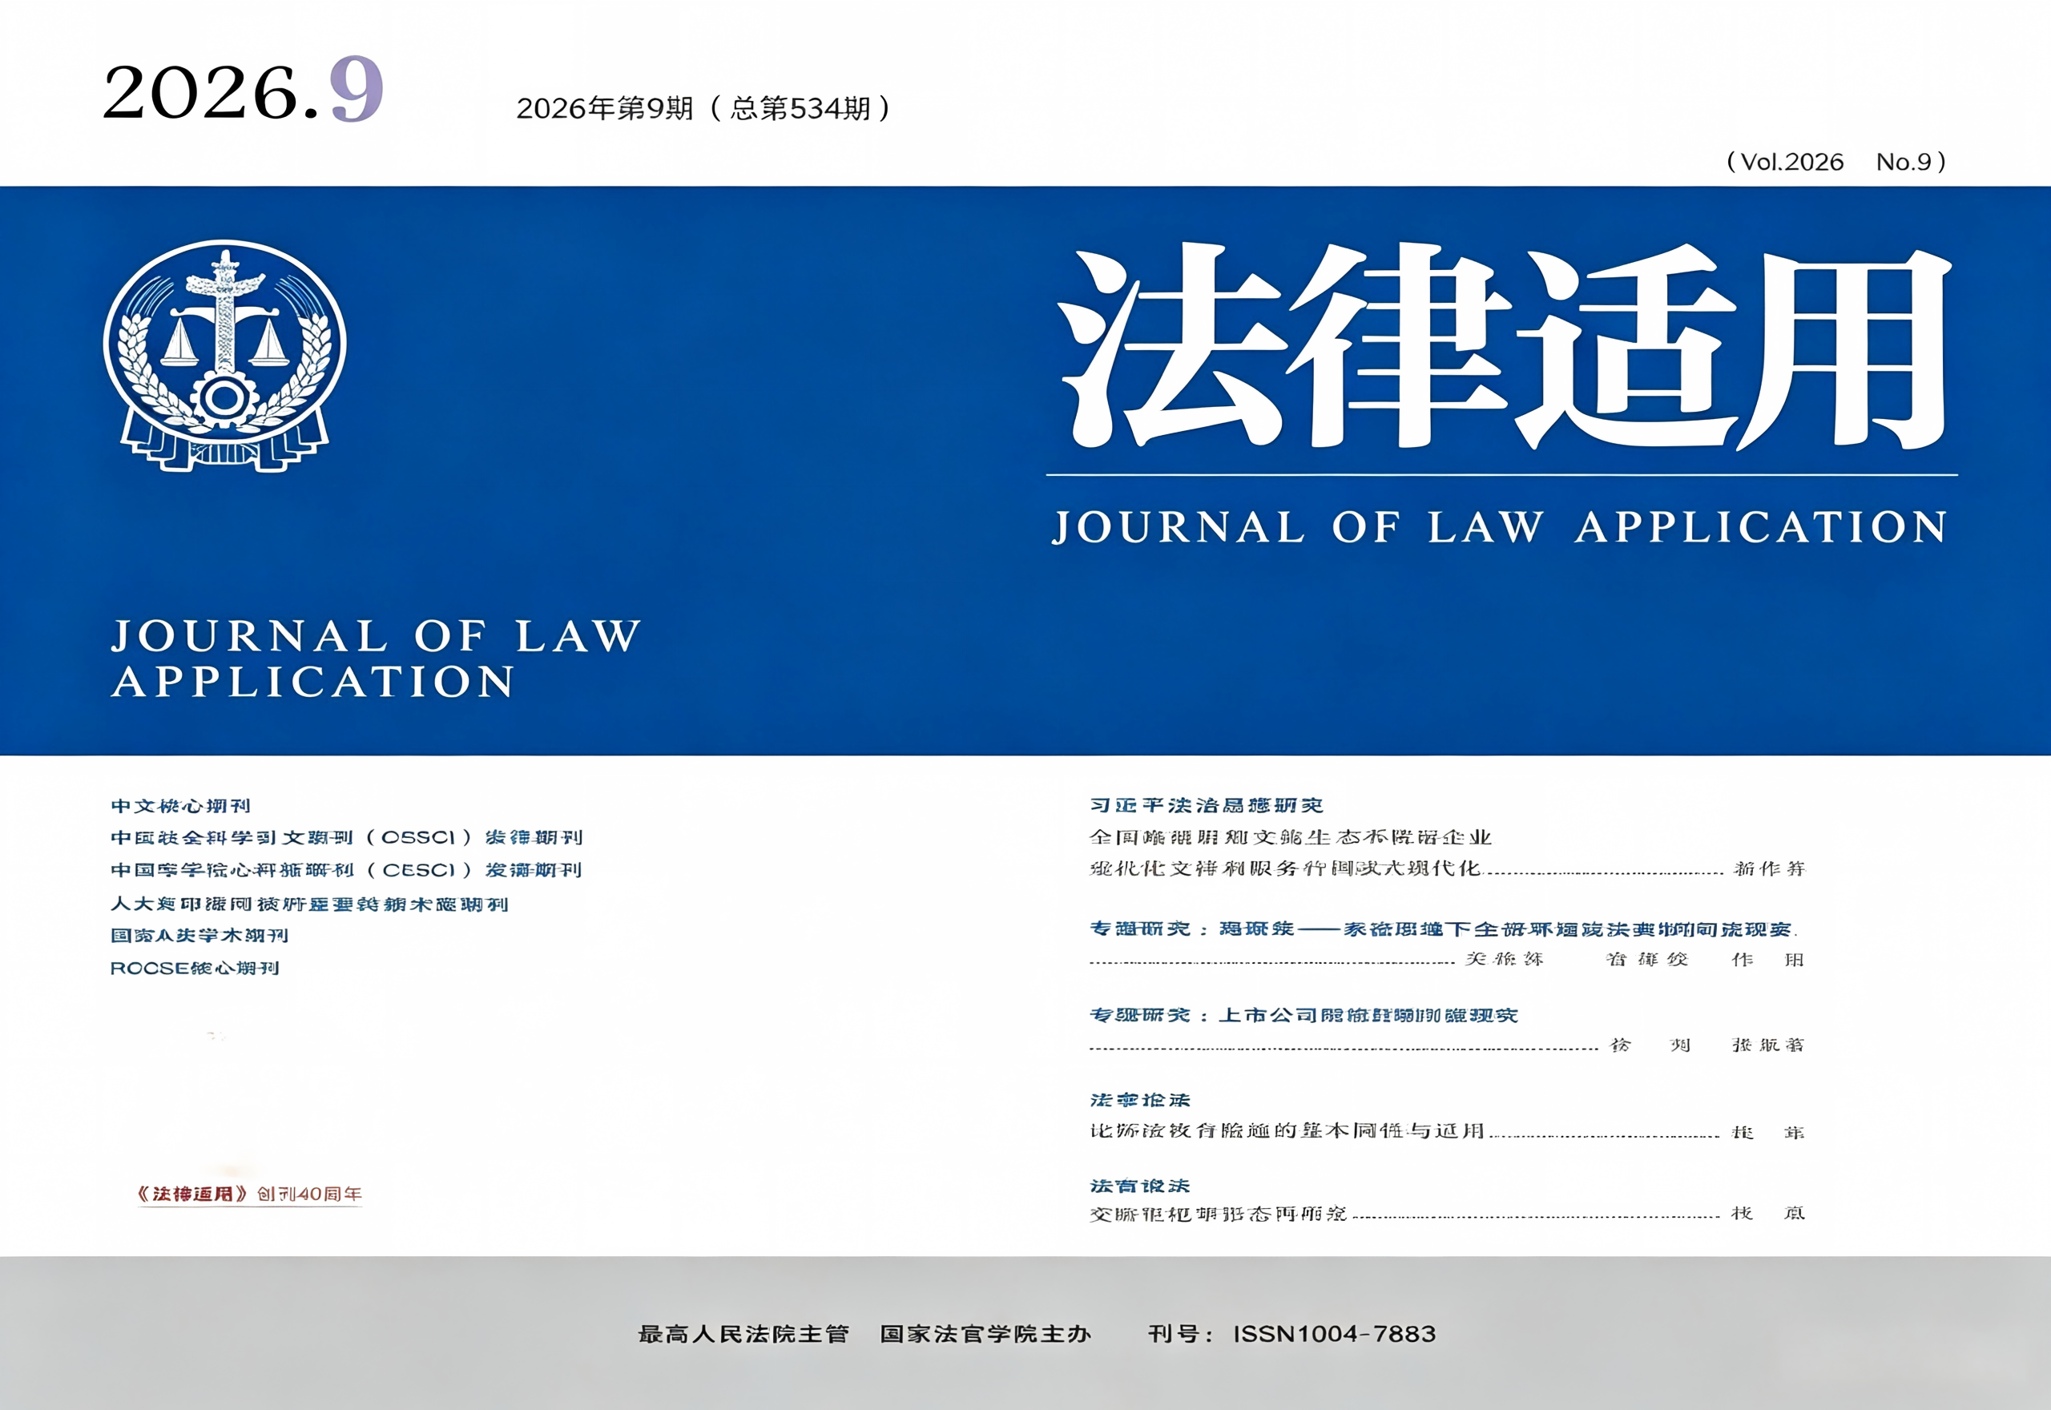Screen dimensions: 2051x1410
Task: Click single-line "JOURNAL OF LAW APPLICATION" under the title
Action: pos(1500,527)
